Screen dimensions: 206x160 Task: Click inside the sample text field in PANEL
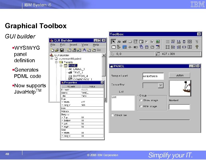click(153, 76)
